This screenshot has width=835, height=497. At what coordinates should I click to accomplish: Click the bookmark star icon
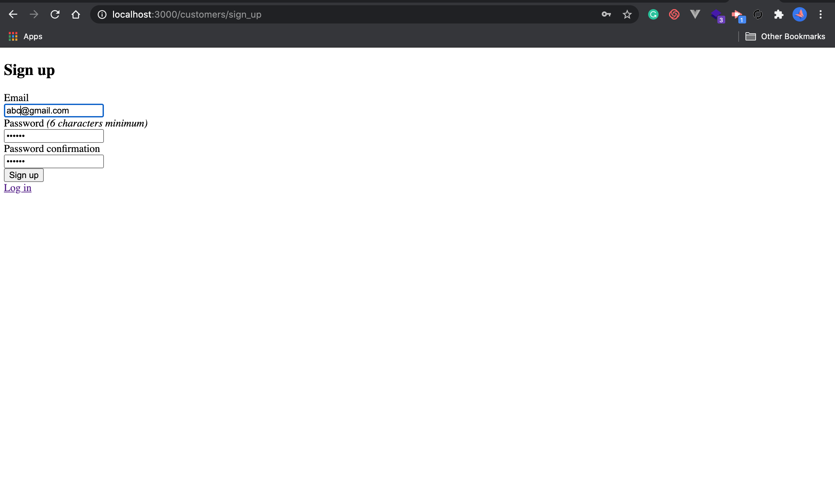[x=628, y=14]
